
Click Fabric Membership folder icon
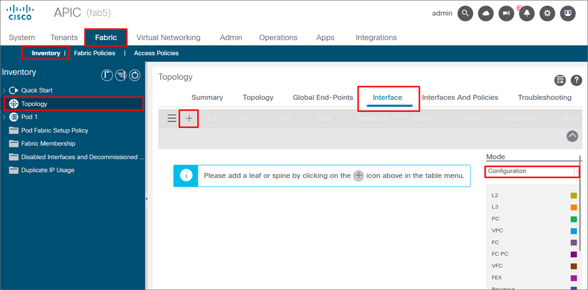coord(14,144)
